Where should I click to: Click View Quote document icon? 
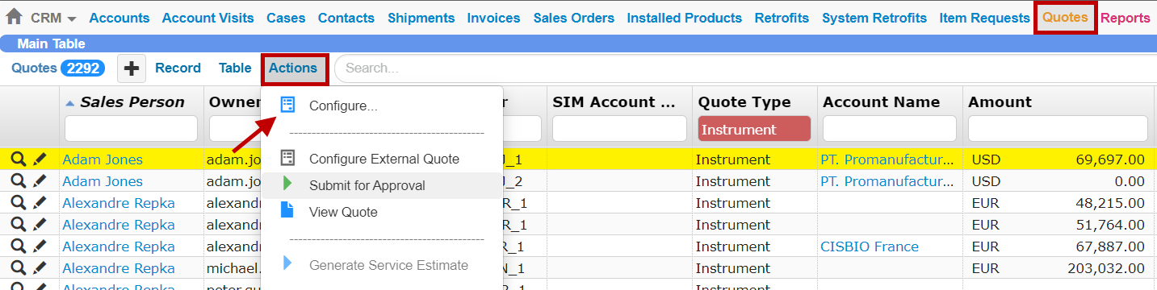(x=287, y=210)
